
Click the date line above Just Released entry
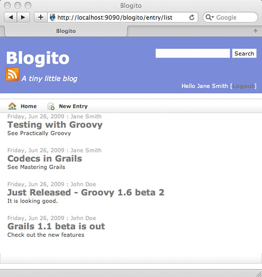click(x=51, y=184)
